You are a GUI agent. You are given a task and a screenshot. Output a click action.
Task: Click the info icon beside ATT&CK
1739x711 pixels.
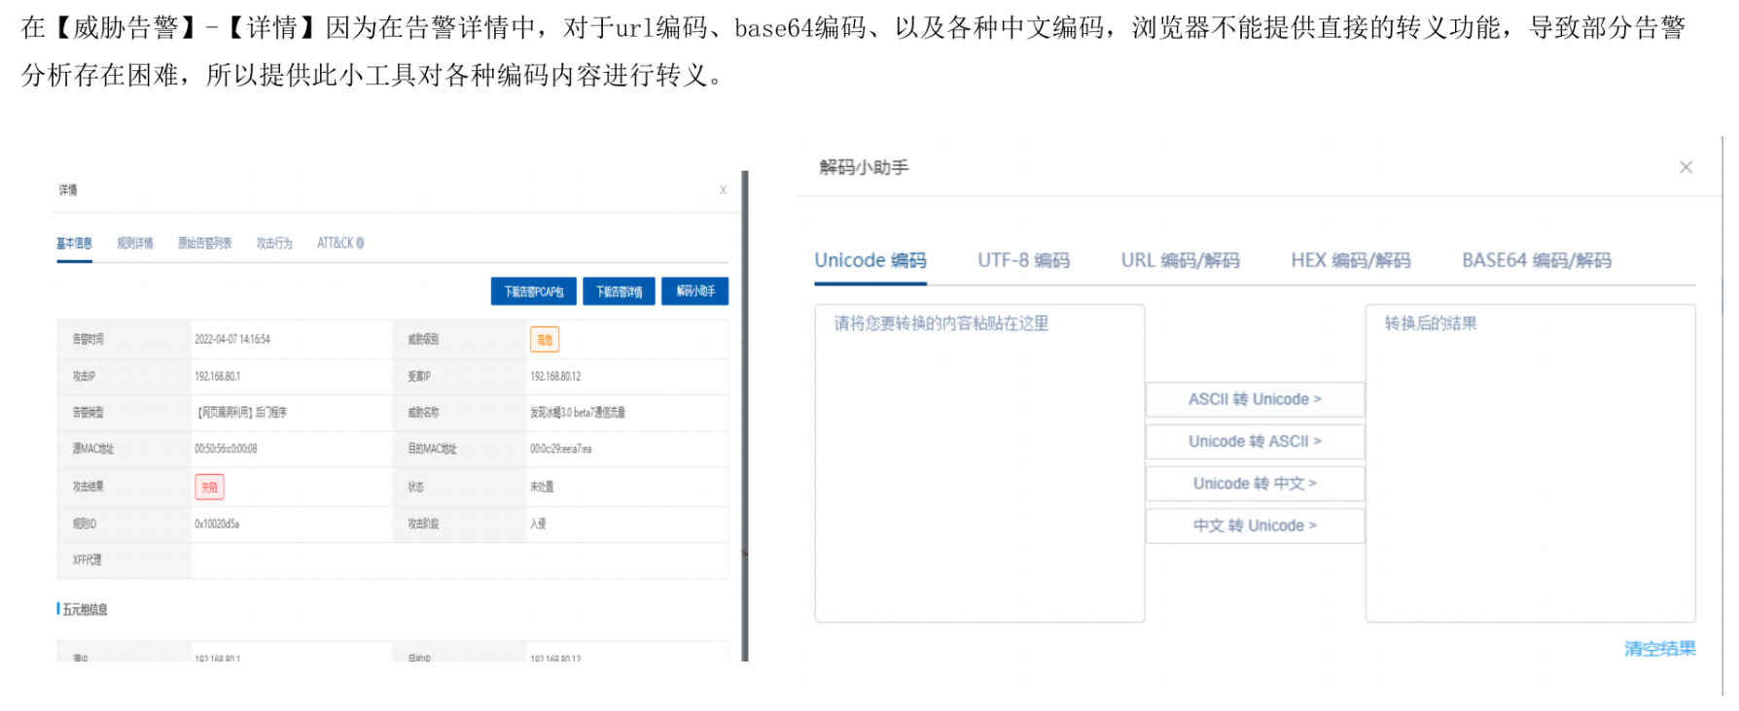(360, 243)
